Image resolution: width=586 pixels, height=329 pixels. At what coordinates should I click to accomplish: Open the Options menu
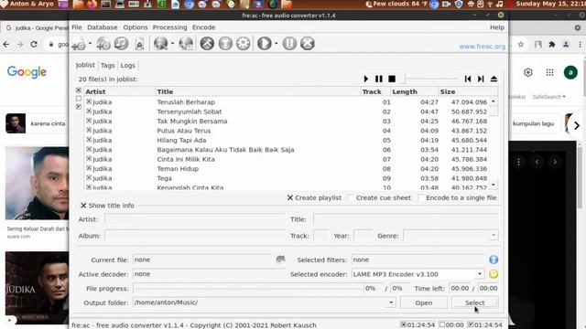(x=136, y=27)
